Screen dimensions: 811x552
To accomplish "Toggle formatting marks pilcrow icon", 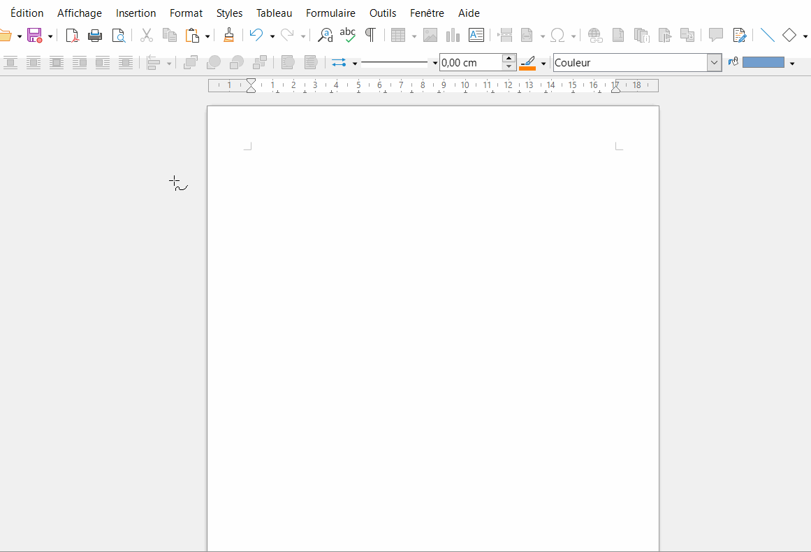I will click(370, 35).
